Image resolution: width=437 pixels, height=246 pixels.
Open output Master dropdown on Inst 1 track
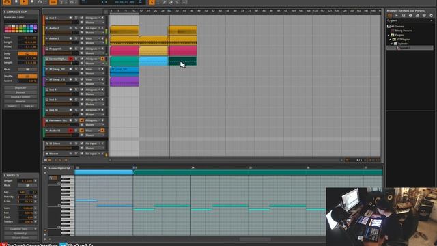[94, 23]
